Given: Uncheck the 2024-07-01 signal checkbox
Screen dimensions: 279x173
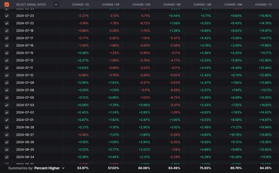Looking at the screenshot, I should coord(7,120).
